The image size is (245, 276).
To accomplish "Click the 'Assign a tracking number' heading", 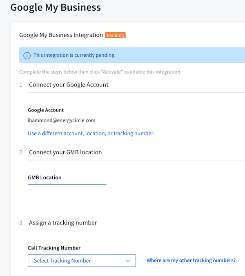I will 63,223.
